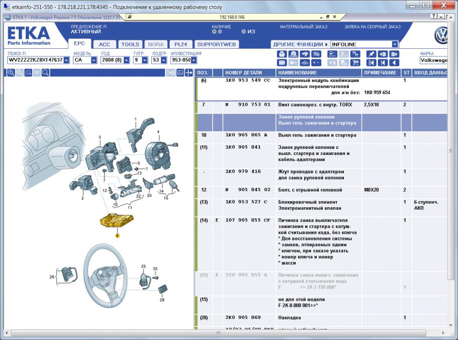The image size is (458, 340).
Task: Click the pushpin icon
Action: (371, 54)
